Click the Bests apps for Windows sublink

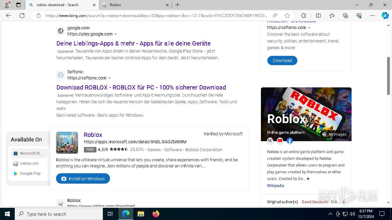(x=120, y=115)
